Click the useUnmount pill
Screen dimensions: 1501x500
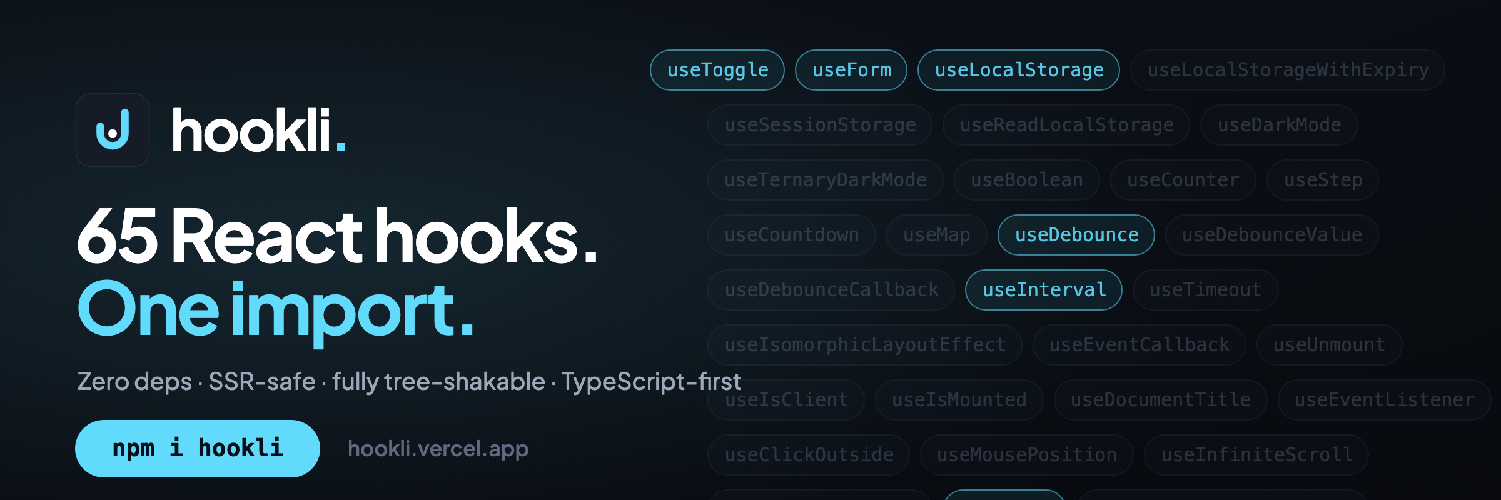(x=1330, y=345)
